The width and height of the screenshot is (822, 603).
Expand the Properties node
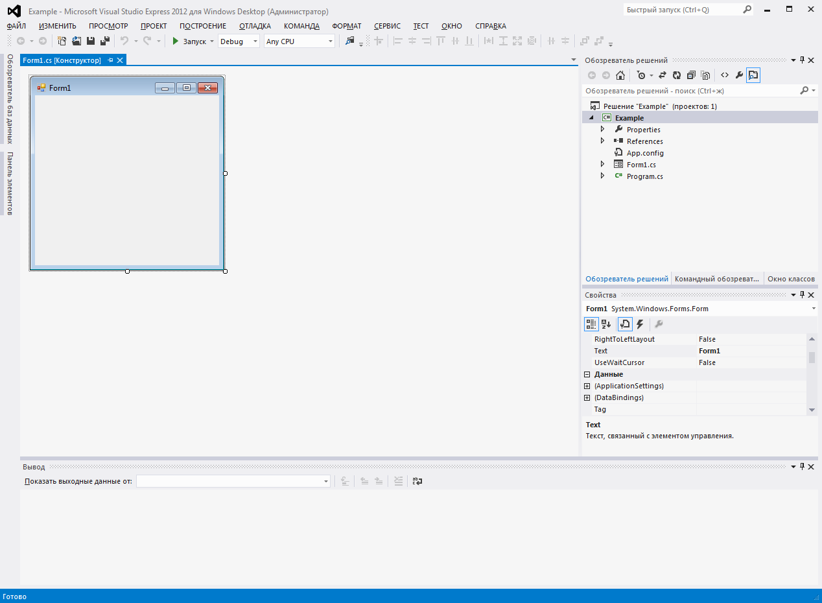click(602, 130)
